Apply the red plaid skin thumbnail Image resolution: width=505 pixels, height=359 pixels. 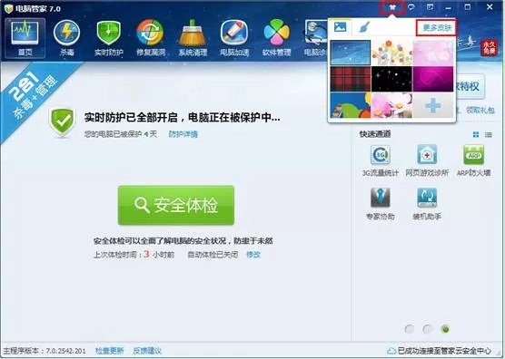351,79
